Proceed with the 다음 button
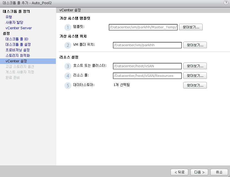 [199, 172]
